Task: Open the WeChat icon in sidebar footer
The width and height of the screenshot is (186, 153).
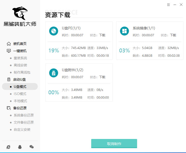Action: tap(31, 147)
